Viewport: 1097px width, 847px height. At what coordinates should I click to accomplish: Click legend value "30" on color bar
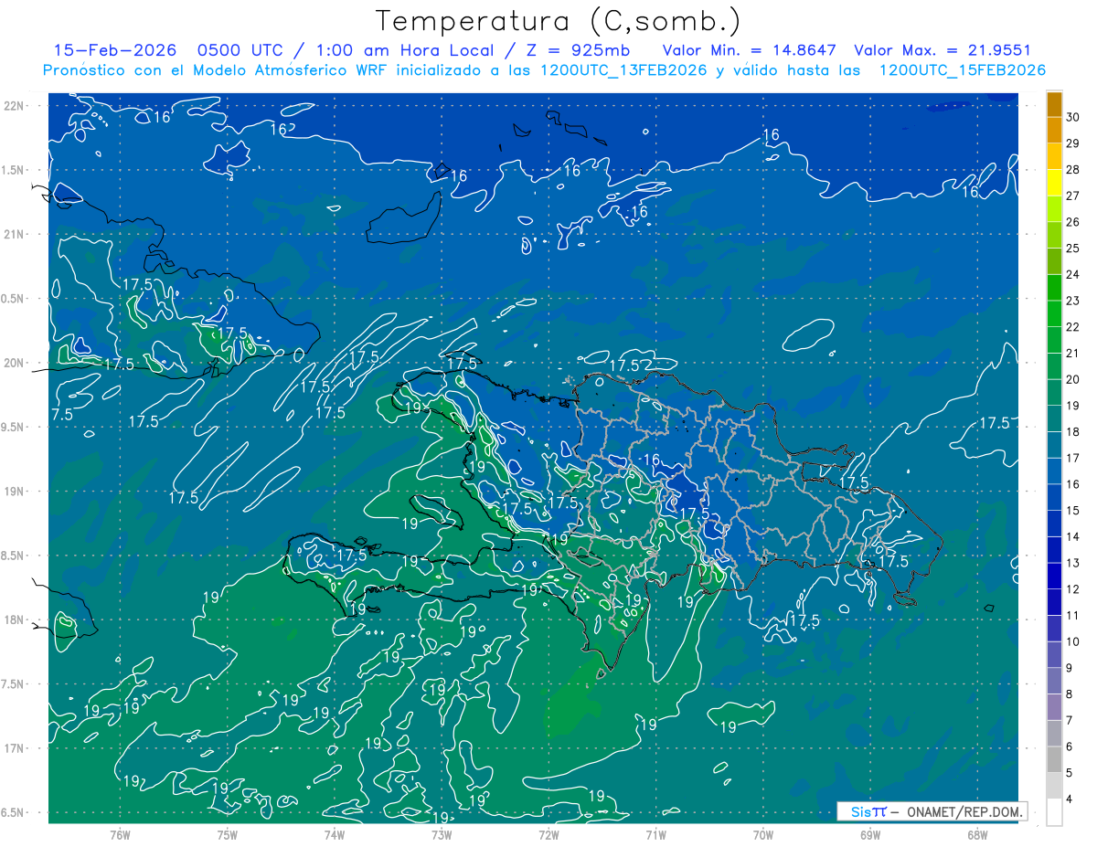click(1073, 117)
